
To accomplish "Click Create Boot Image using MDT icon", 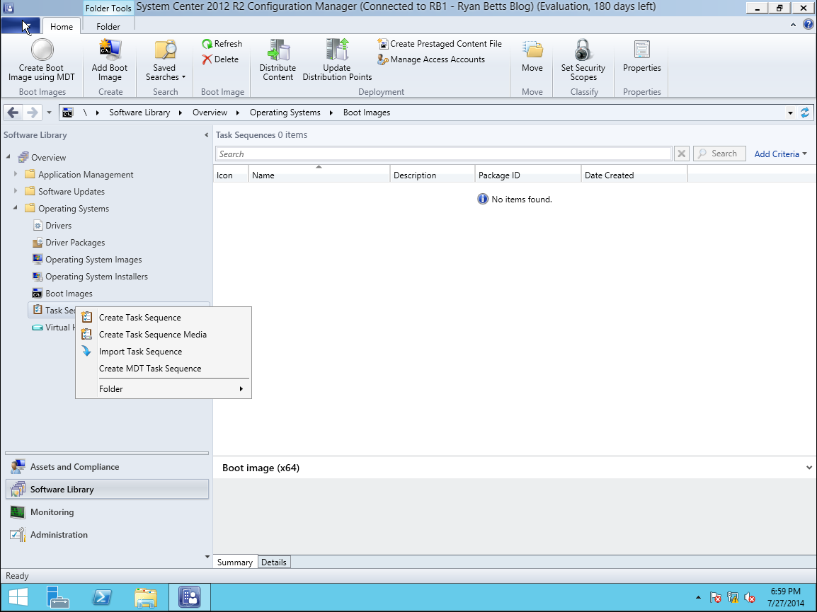I will [42, 50].
